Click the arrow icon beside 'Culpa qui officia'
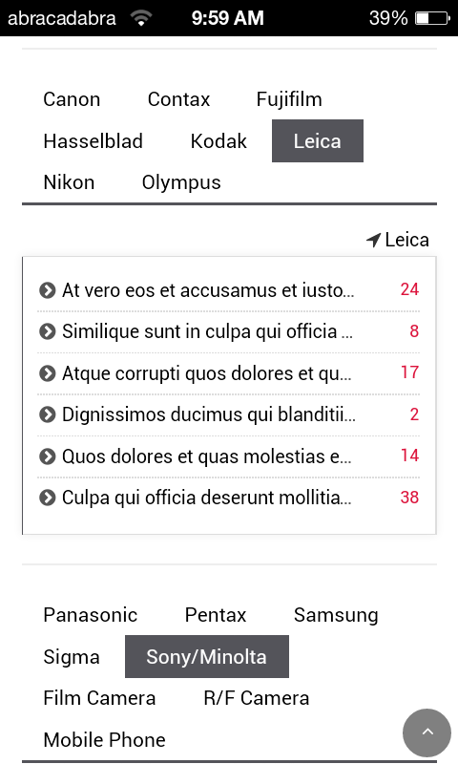458x764 pixels. [x=47, y=499]
